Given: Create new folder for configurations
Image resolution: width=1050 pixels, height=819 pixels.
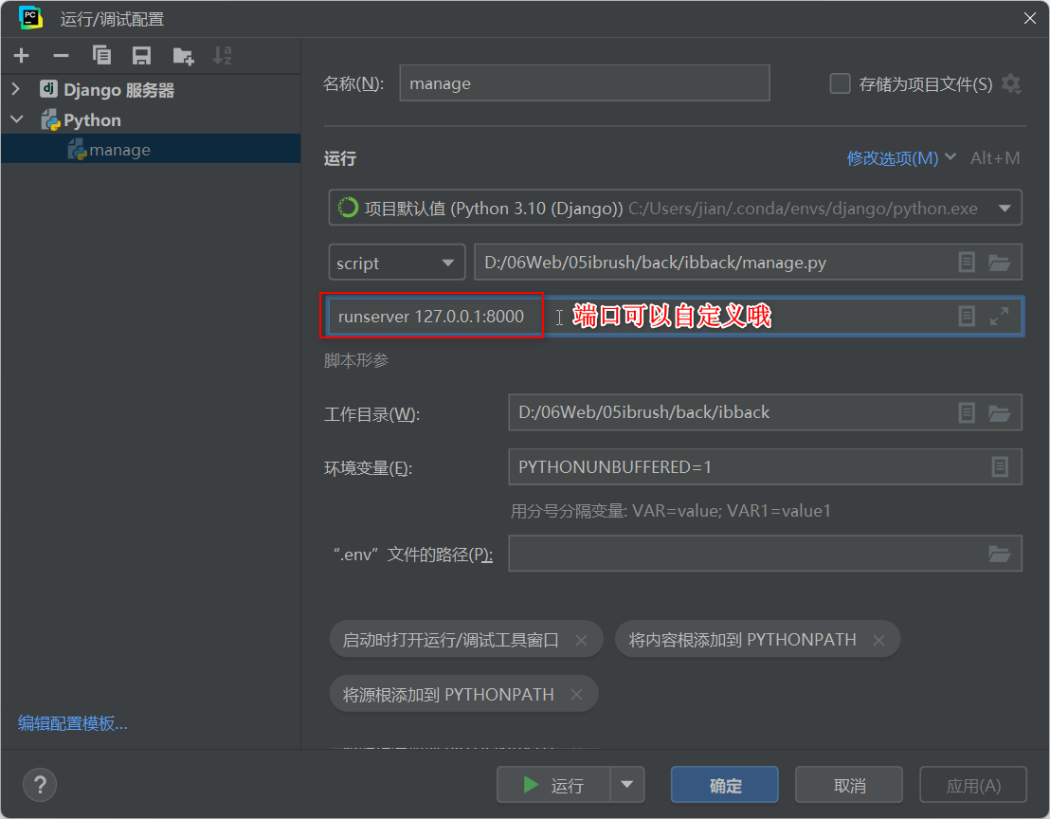Looking at the screenshot, I should click(183, 56).
